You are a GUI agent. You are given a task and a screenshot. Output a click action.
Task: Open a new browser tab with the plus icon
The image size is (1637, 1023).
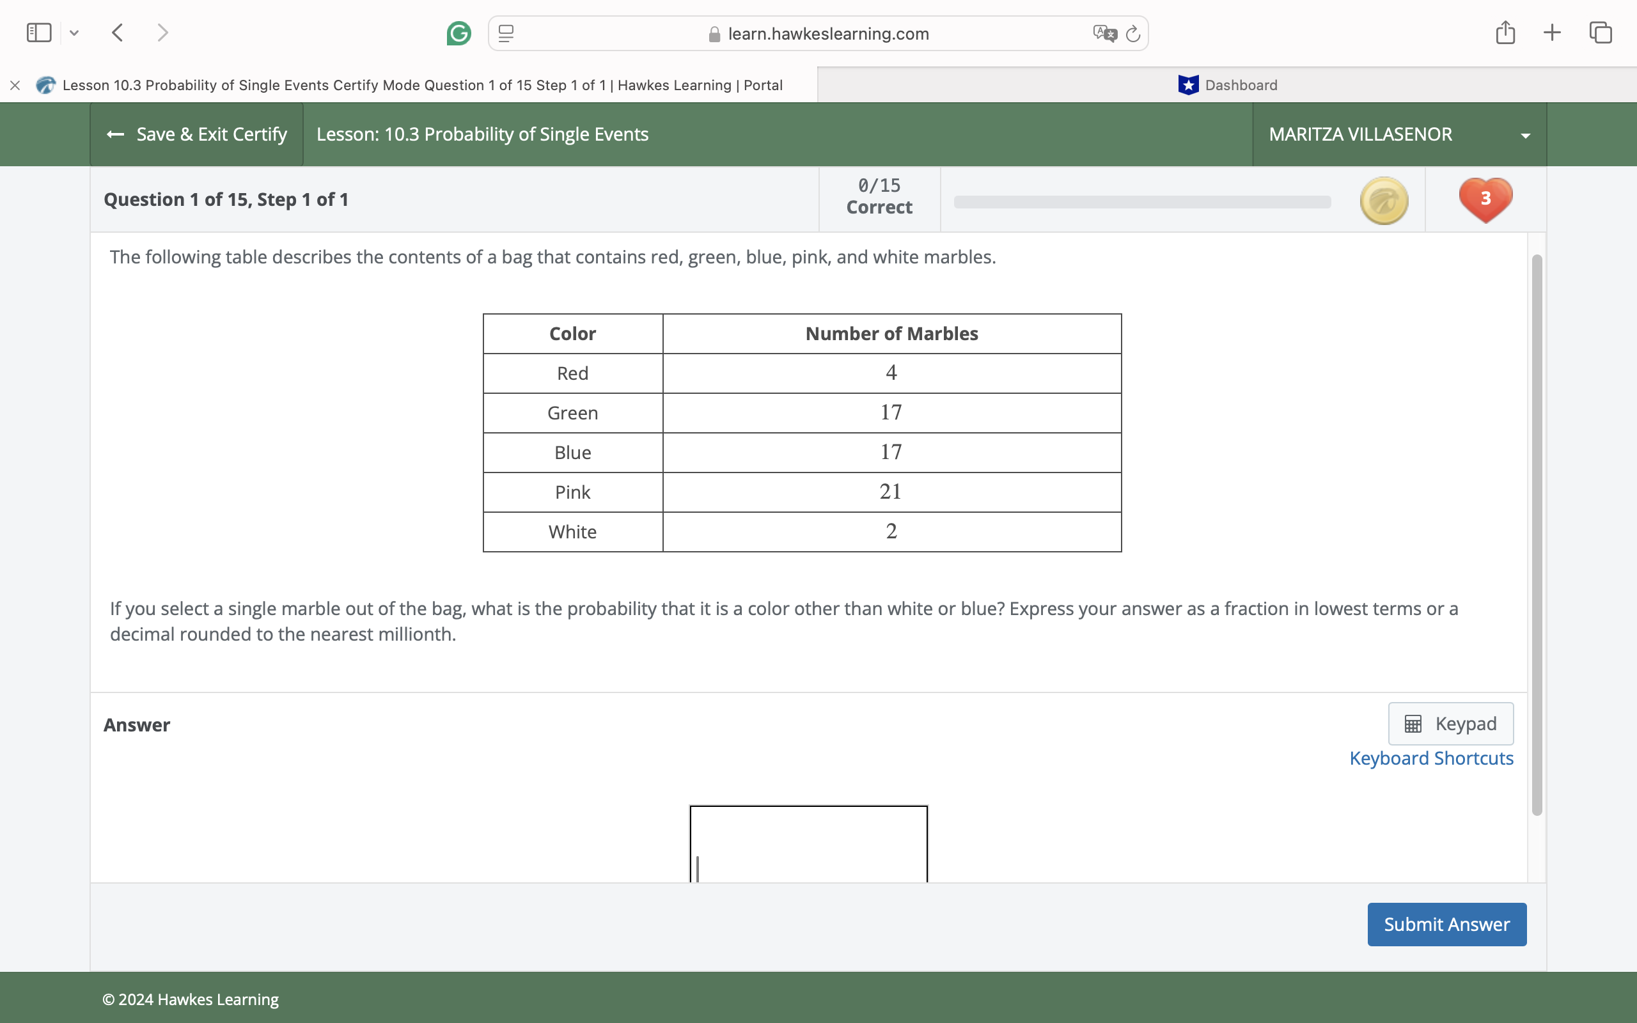tap(1552, 32)
